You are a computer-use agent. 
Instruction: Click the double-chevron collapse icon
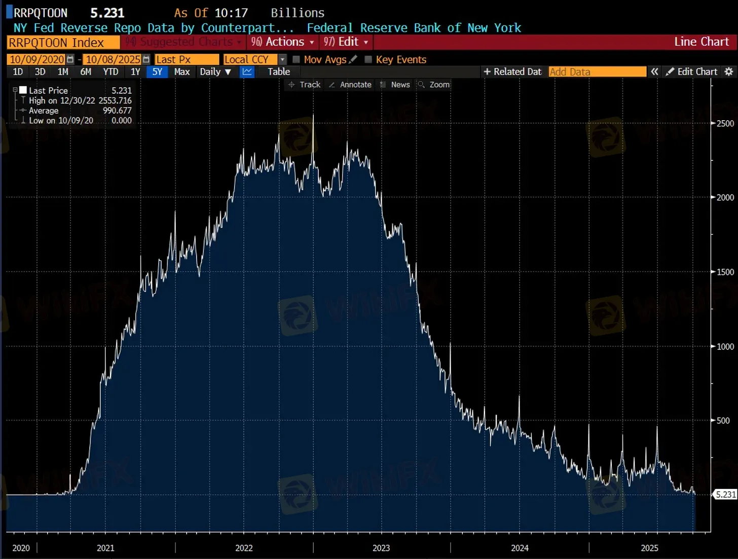pos(655,72)
